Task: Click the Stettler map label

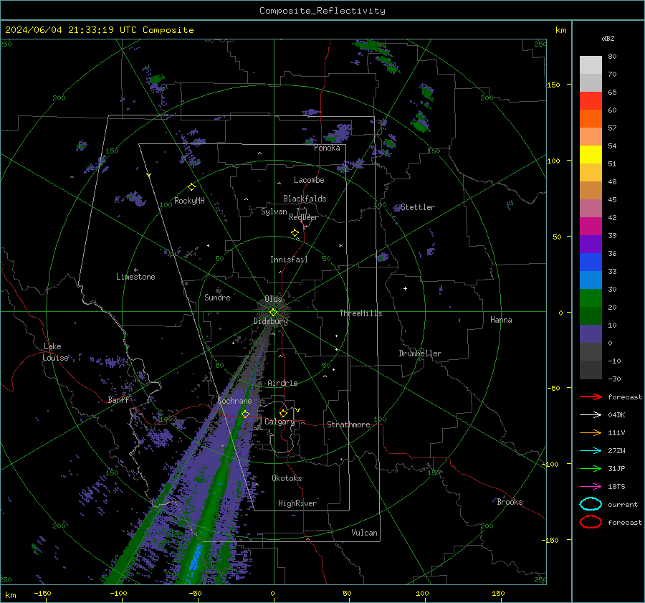Action: (x=418, y=207)
